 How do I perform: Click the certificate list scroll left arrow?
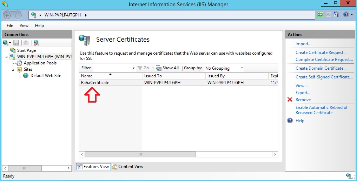82,154
